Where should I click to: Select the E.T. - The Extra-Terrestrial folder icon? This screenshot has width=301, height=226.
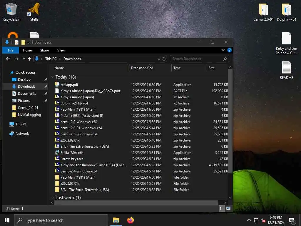tap(57, 190)
